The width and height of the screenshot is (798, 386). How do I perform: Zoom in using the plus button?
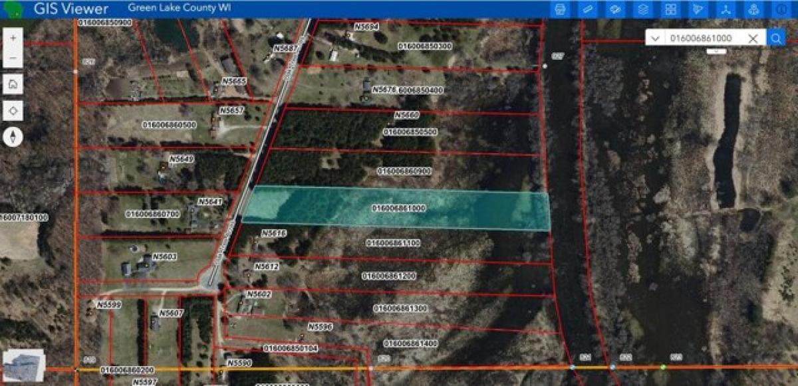[x=12, y=39]
